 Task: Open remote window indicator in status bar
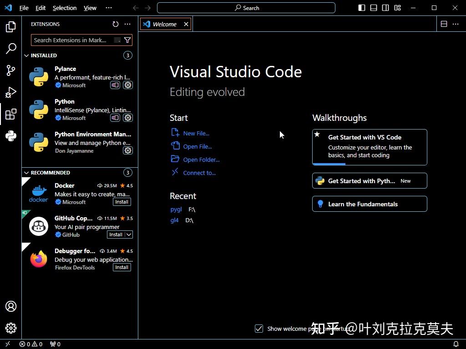8,344
